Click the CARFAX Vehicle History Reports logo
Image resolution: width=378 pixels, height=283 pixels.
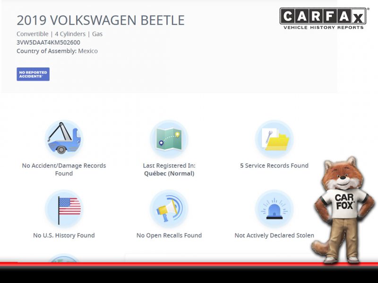[x=323, y=18]
